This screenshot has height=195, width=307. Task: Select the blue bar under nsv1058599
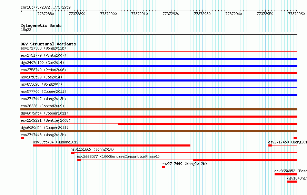[x=159, y=80]
